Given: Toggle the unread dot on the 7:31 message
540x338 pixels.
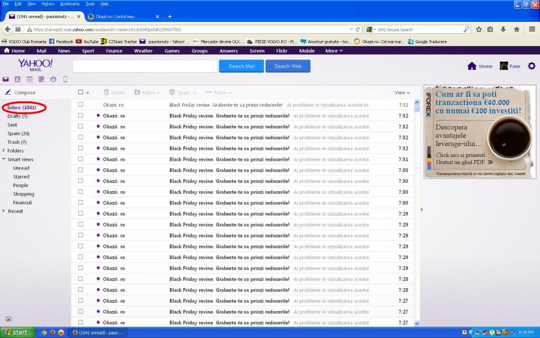Looking at the screenshot, I should pos(98,159).
